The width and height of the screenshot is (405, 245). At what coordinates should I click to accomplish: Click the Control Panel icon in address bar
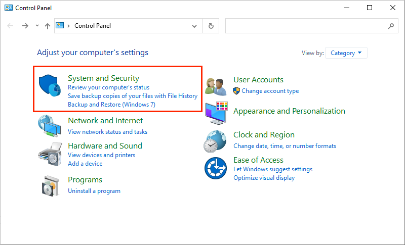point(60,25)
